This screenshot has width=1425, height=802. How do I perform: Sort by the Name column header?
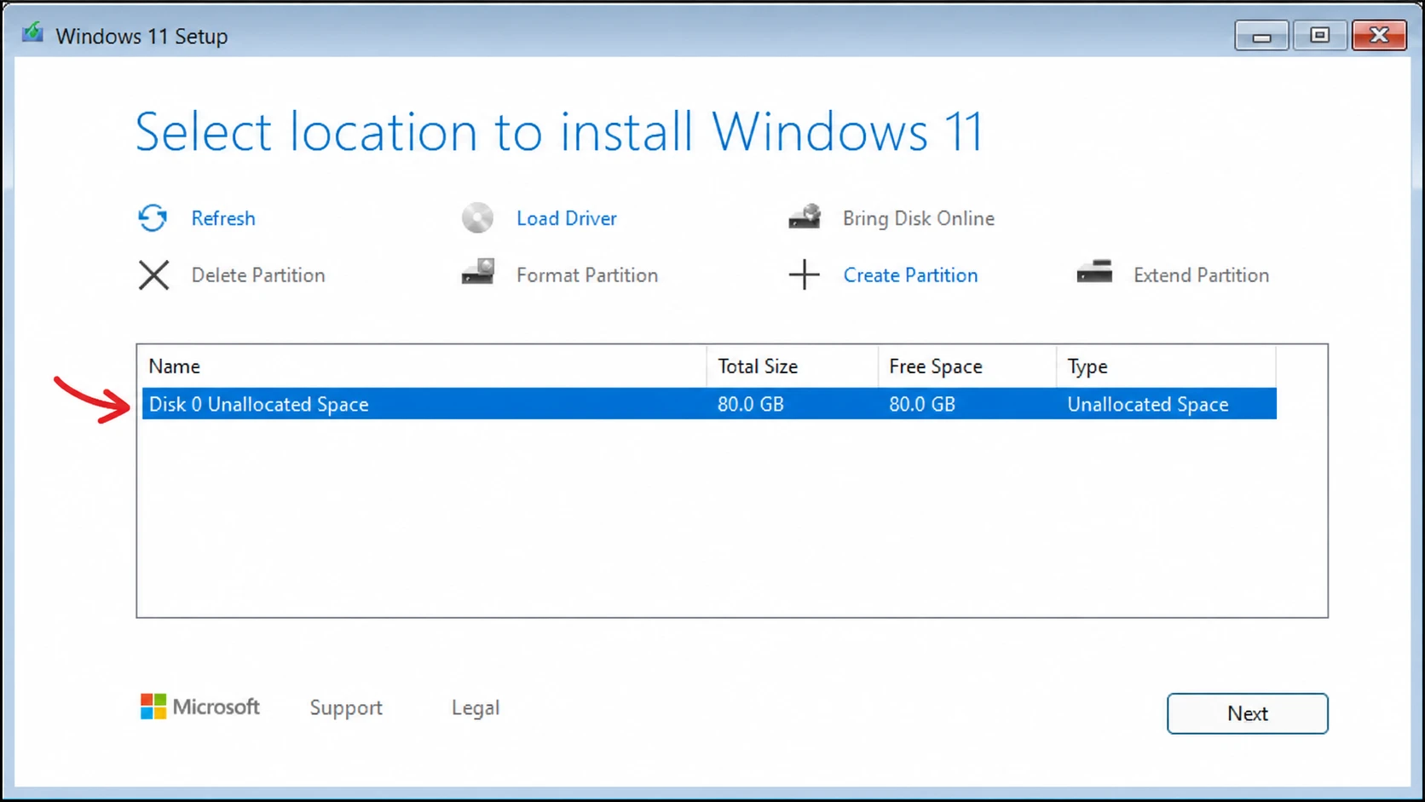click(424, 366)
